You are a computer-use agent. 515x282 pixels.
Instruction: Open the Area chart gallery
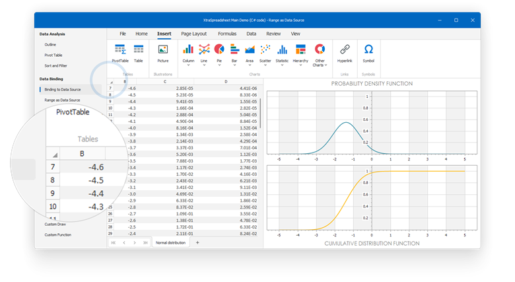(x=250, y=55)
